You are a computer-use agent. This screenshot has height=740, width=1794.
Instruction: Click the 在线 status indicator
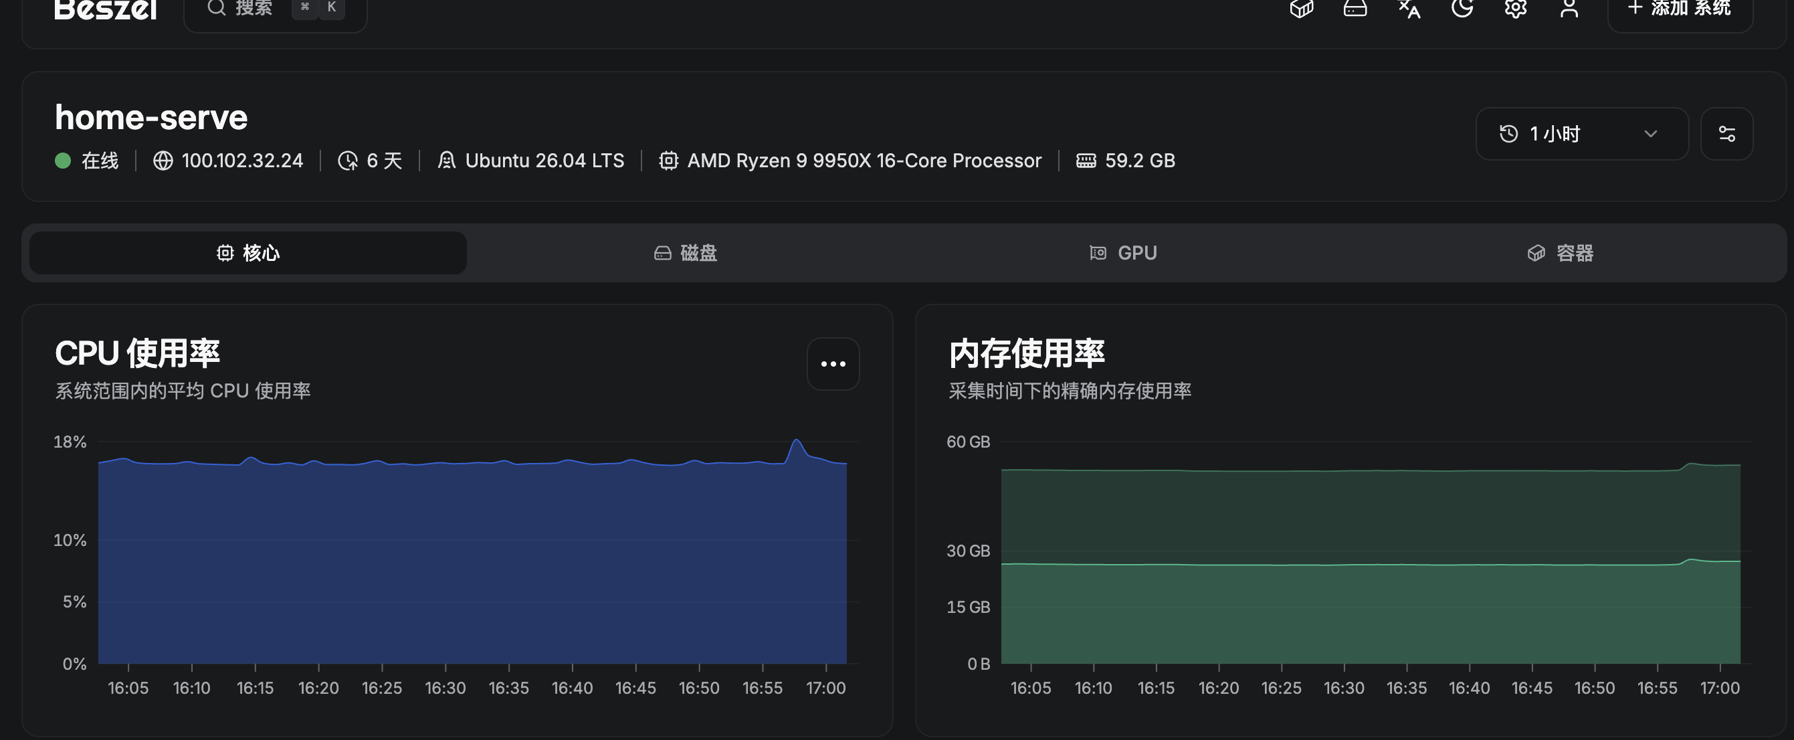[x=87, y=161]
